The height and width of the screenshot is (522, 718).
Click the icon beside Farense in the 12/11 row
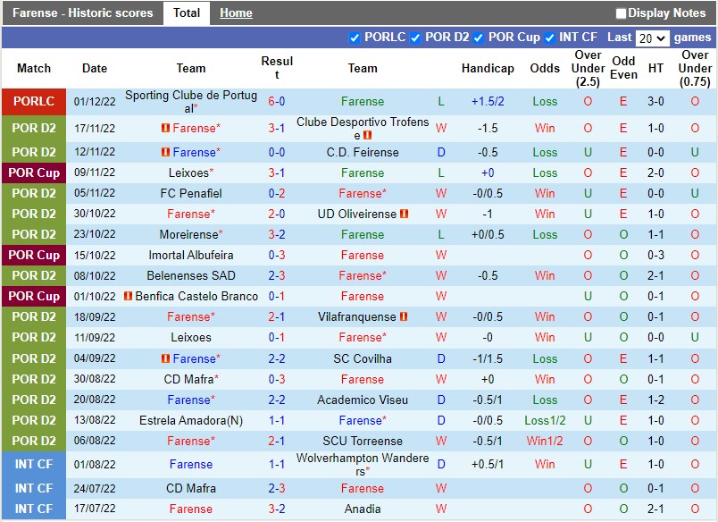click(163, 152)
